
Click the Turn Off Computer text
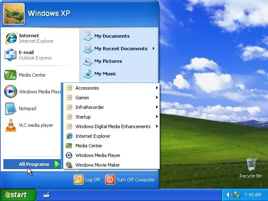[x=136, y=180]
